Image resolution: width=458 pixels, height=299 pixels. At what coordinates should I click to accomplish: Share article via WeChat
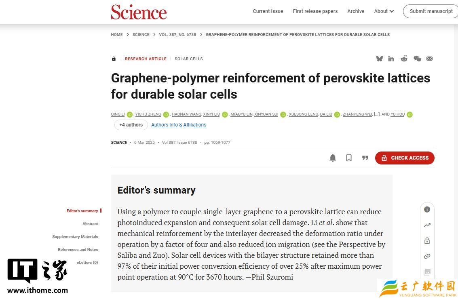click(x=417, y=59)
